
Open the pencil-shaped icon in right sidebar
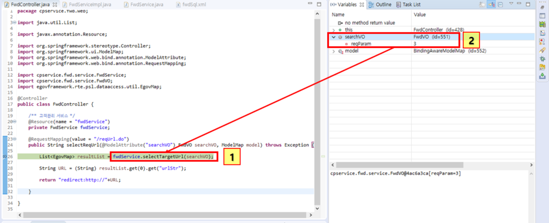click(543, 50)
